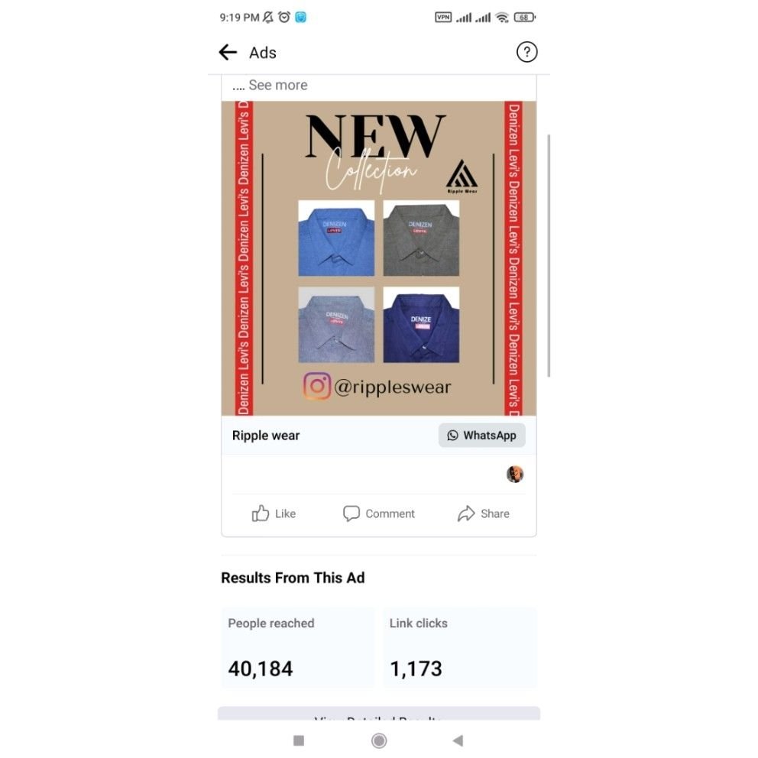Open the People reached 40,184 card

point(297,648)
